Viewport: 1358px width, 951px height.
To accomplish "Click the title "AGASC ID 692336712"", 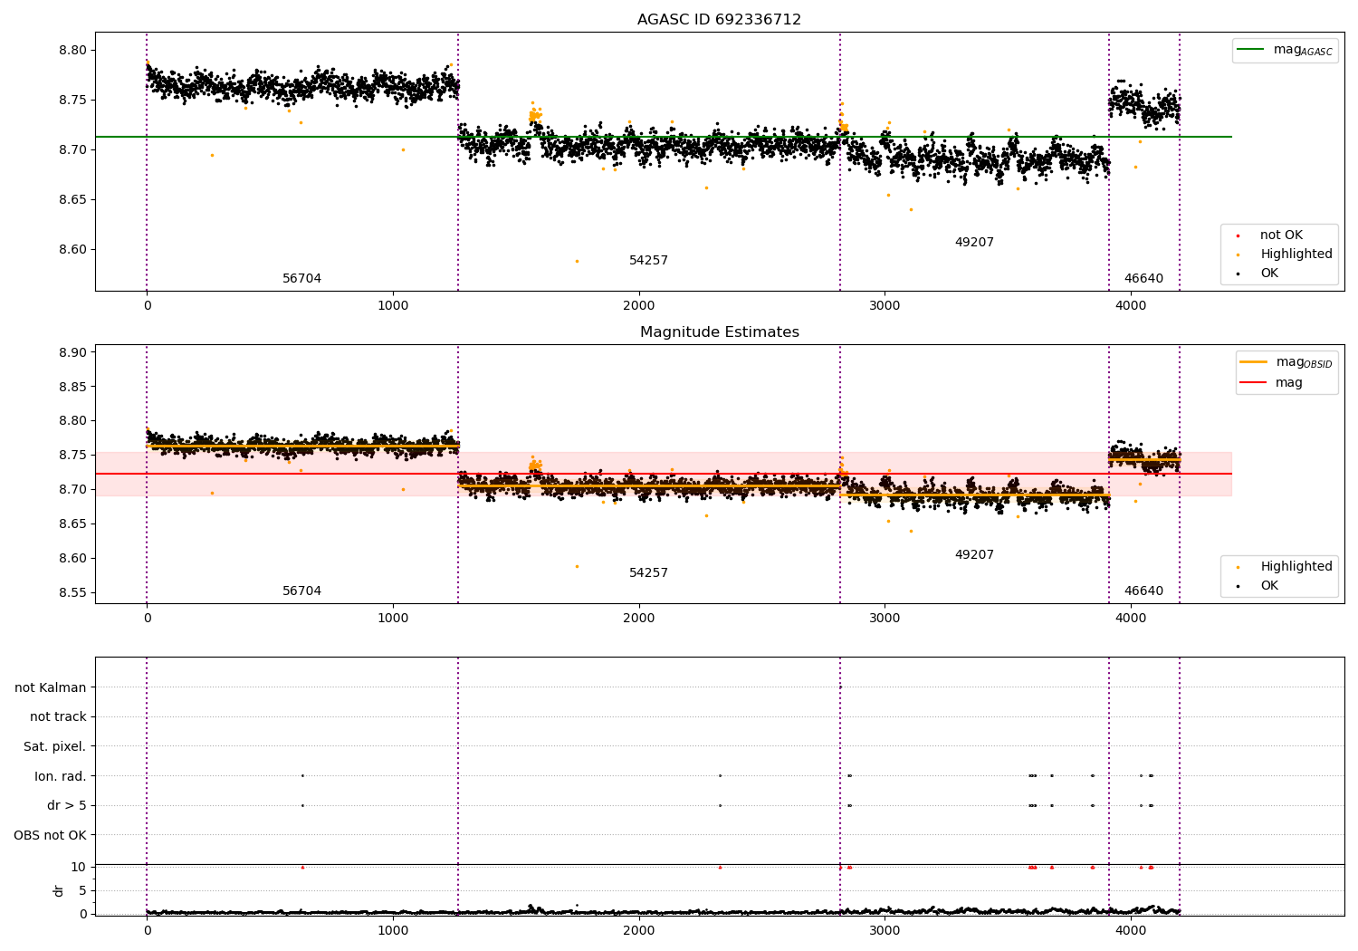I will pos(719,20).
